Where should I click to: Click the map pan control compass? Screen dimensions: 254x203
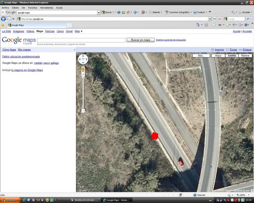(83, 60)
